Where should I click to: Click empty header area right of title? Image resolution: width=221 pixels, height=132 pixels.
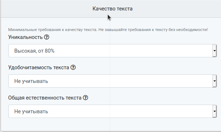click(176, 9)
